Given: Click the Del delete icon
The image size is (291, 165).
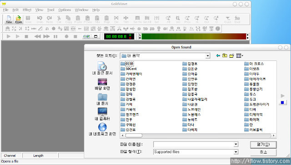Looking at the screenshot, I should pyautogui.click(x=116, y=20).
